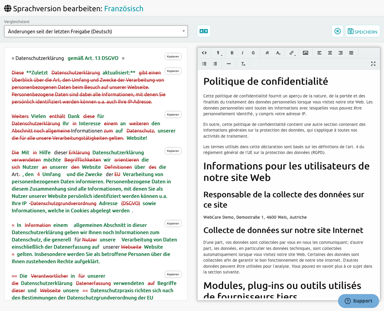The image size is (384, 311).
Task: Toggle source code view in editor
Action: [204, 53]
